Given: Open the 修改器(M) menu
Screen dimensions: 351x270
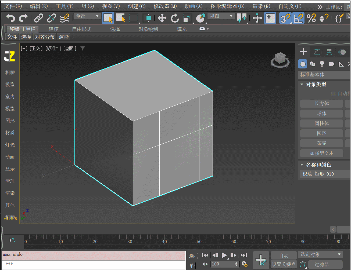Looking at the screenshot, I should (x=165, y=6).
